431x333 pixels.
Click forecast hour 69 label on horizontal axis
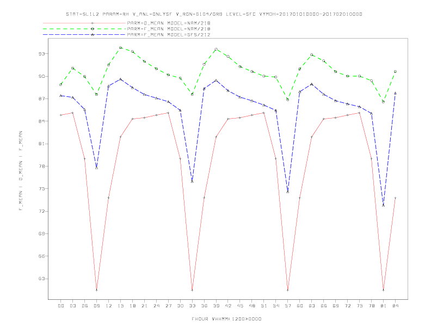tap(336, 306)
